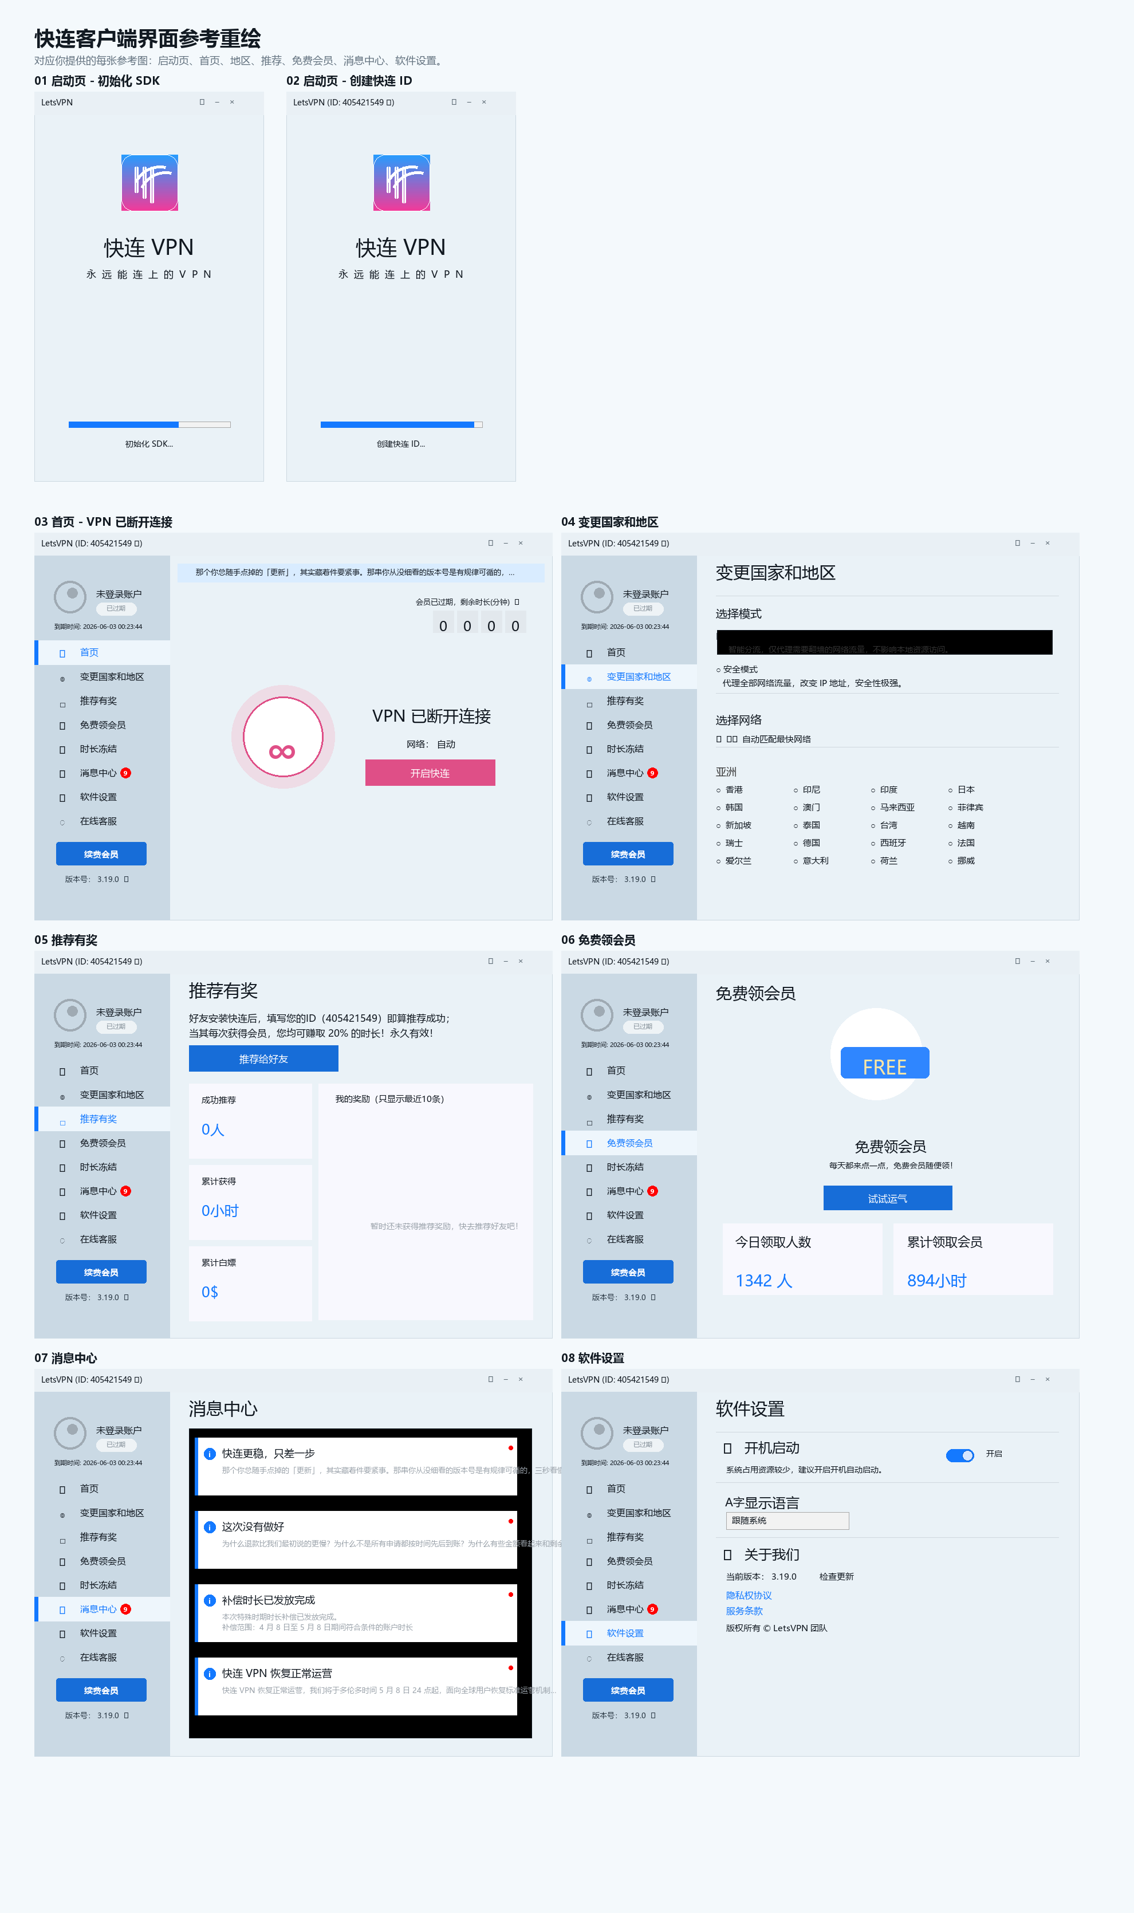Click the 成功推荐 0人 stat card
The image size is (1134, 1913).
click(251, 1121)
